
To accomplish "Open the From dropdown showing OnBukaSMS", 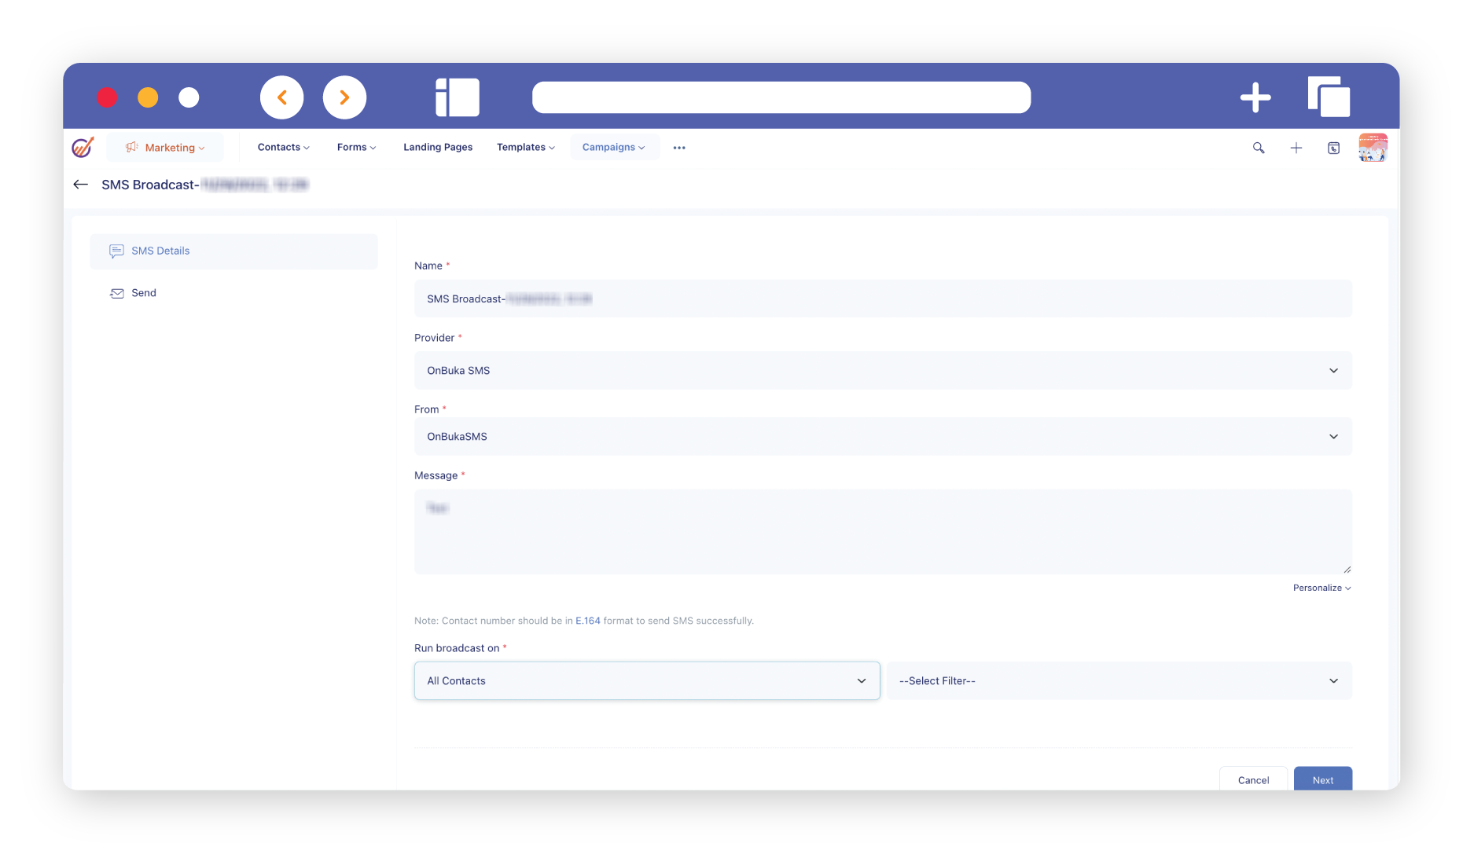I will click(882, 437).
